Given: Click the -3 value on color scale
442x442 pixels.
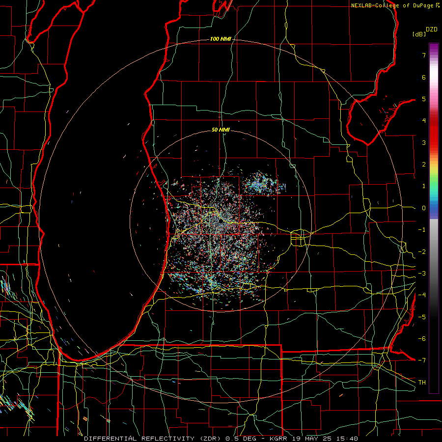Looking at the screenshot, I should tap(422, 274).
